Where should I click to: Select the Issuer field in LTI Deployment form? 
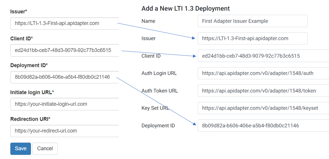pyautogui.click(x=252, y=38)
